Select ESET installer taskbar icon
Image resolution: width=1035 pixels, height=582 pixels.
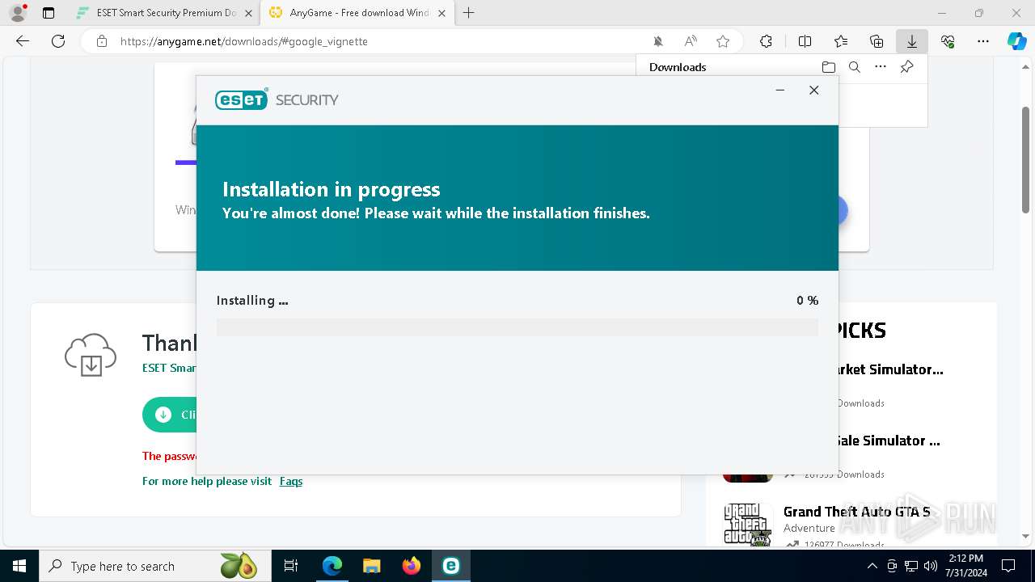450,566
